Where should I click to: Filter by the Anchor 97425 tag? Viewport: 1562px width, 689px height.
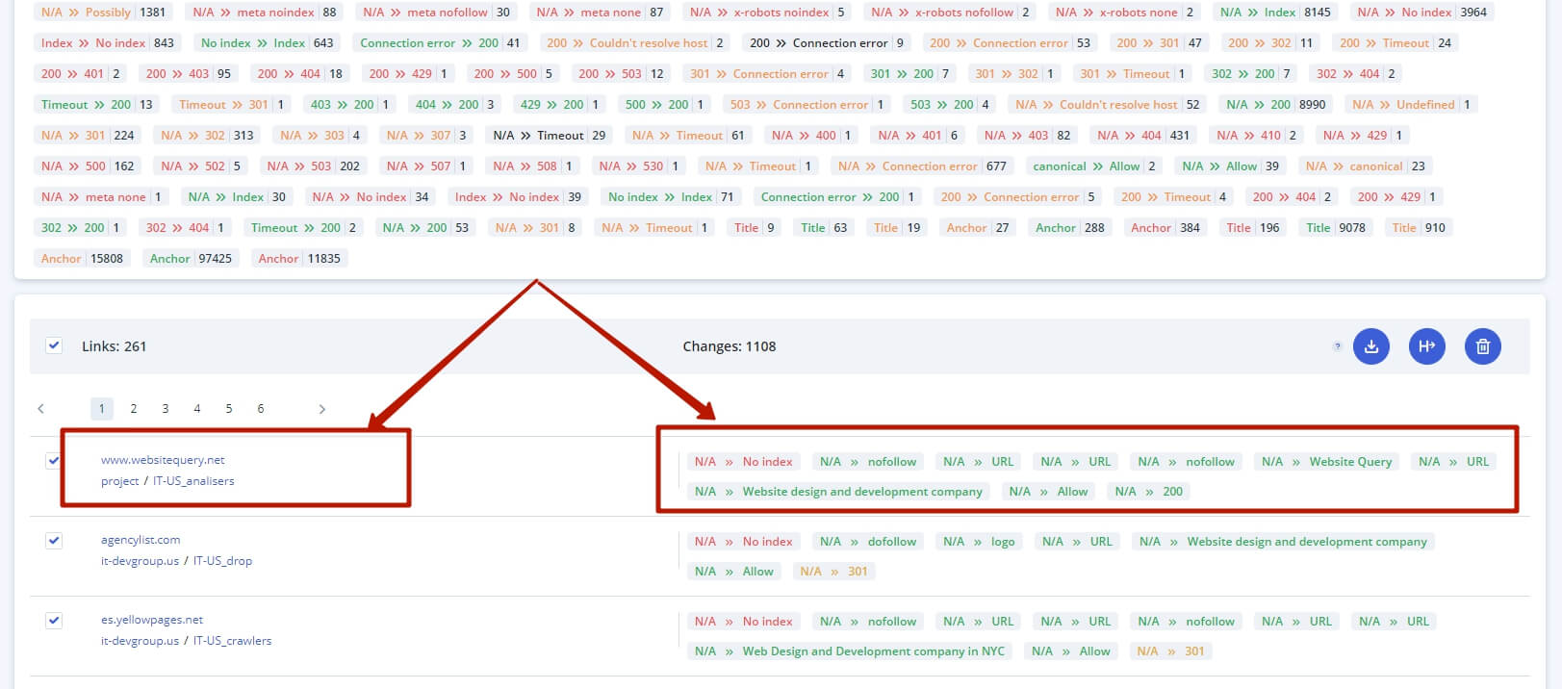(x=191, y=259)
